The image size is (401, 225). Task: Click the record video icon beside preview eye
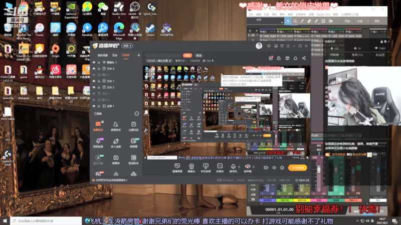click(266, 167)
